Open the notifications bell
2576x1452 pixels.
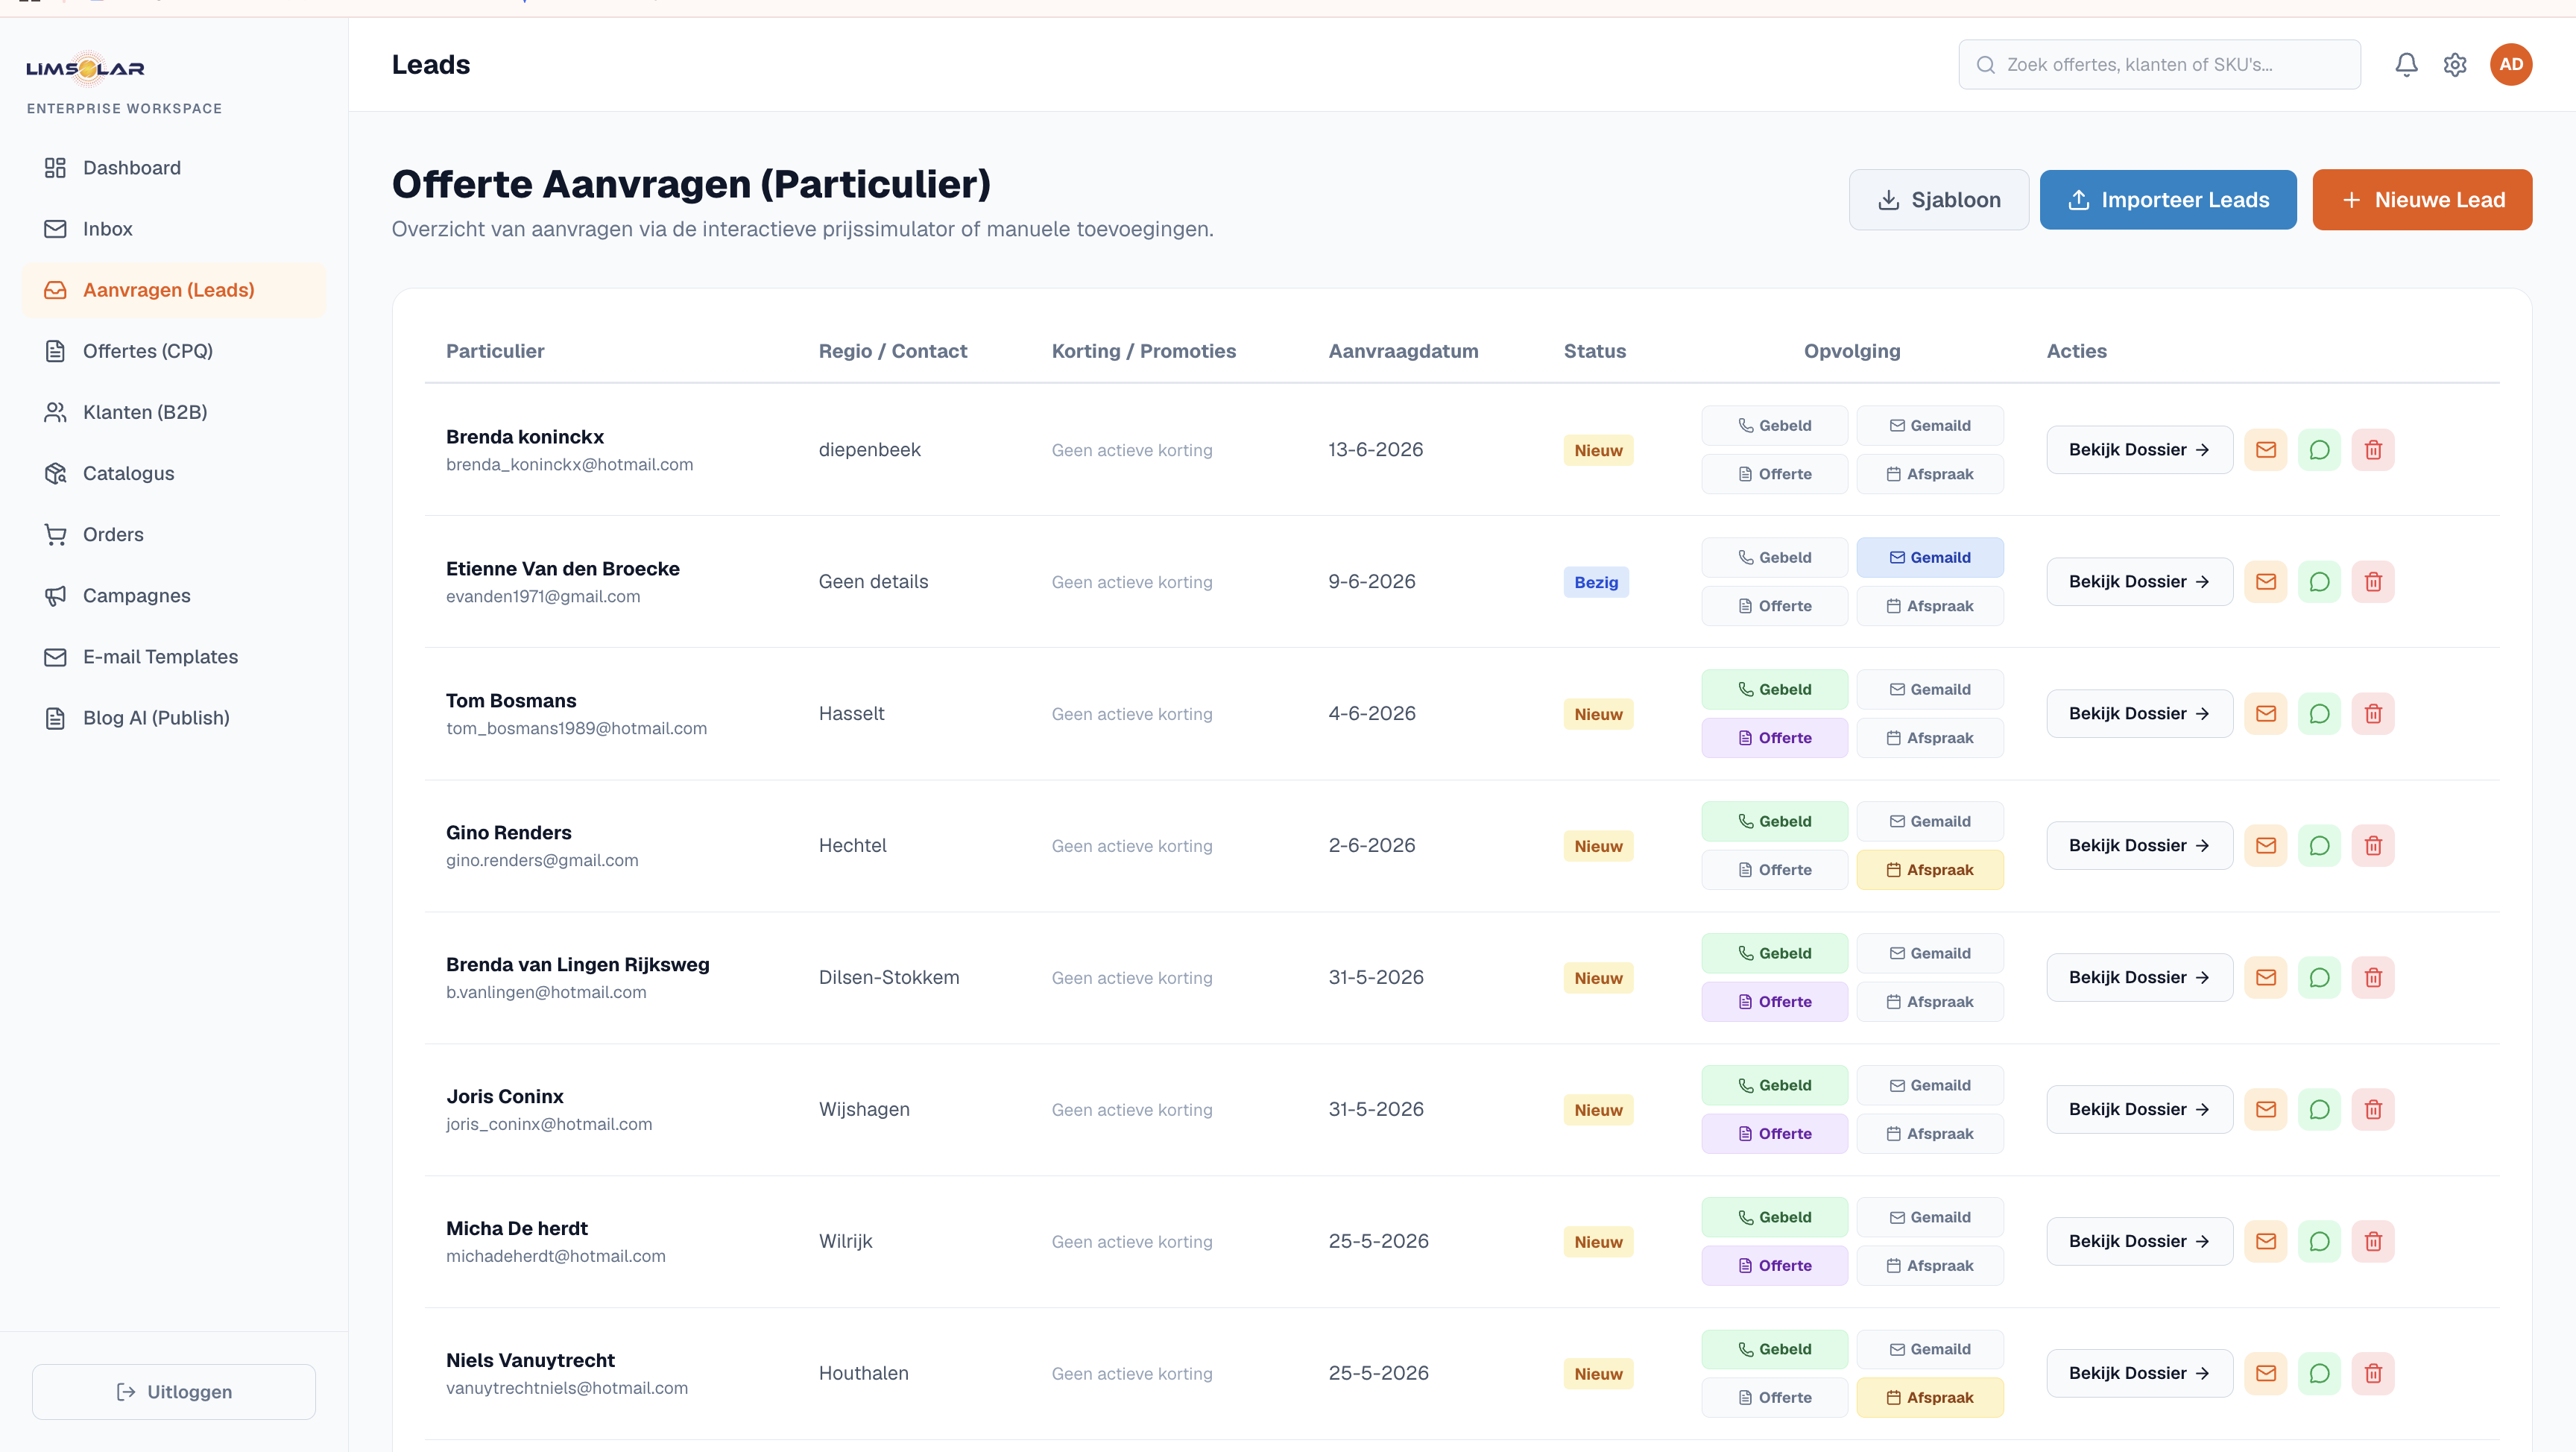point(2406,64)
